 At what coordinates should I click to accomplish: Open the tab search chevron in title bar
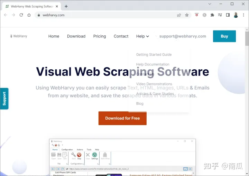[210, 4]
